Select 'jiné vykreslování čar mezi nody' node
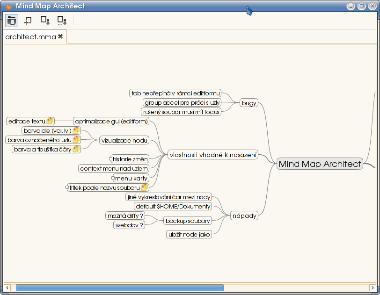The image size is (380, 295). pos(168,197)
